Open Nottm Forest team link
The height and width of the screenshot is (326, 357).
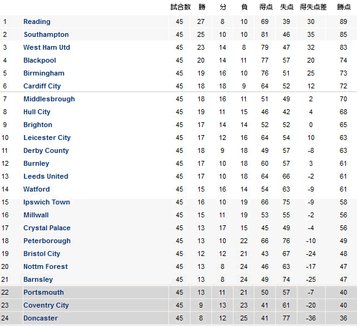pyautogui.click(x=45, y=266)
